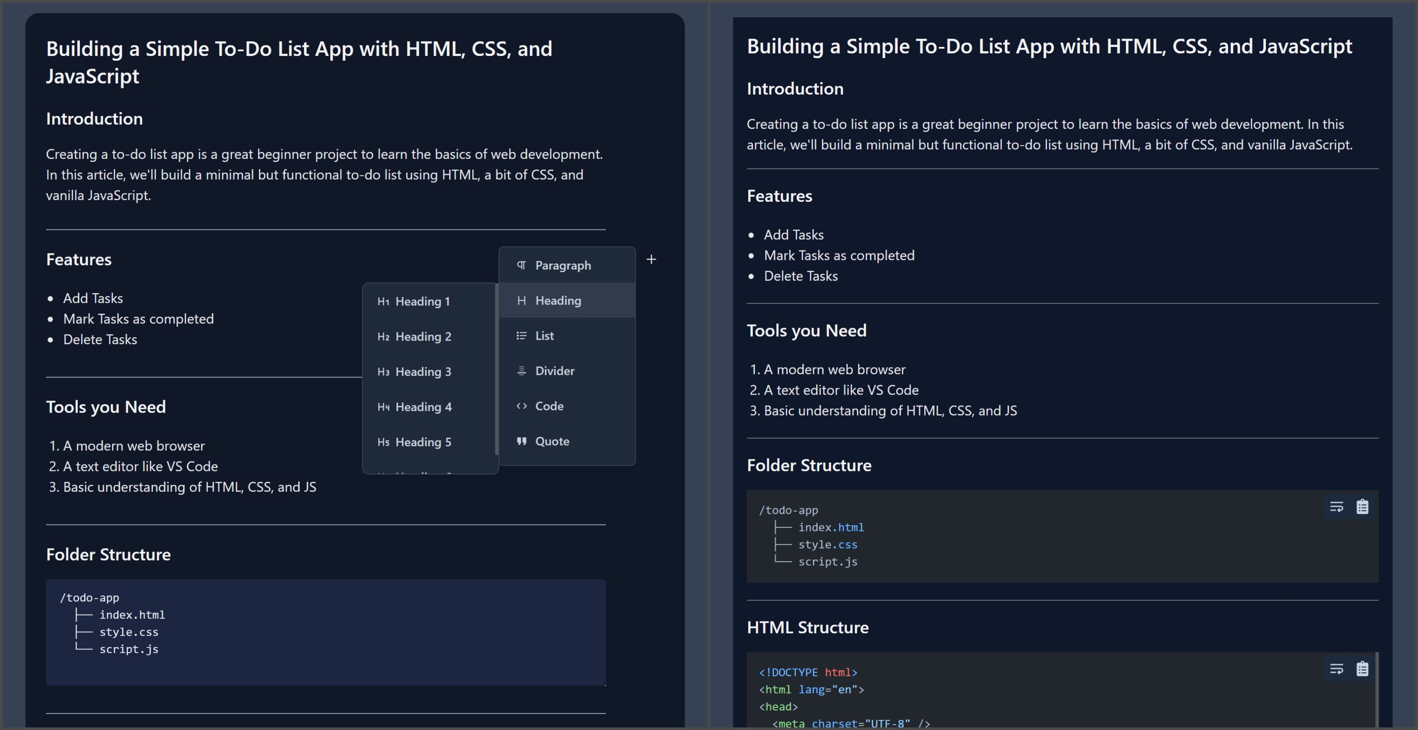This screenshot has height=730, width=1418.
Task: Click the H3 icon in heading submenu
Action: [383, 372]
